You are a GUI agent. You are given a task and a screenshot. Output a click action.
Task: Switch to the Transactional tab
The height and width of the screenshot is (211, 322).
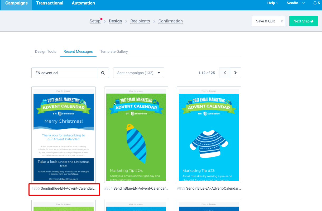(x=50, y=3)
